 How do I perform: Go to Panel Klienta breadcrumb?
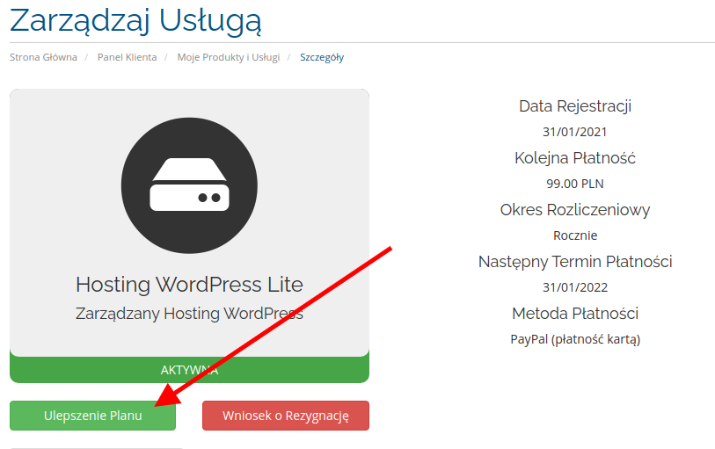pyautogui.click(x=127, y=57)
